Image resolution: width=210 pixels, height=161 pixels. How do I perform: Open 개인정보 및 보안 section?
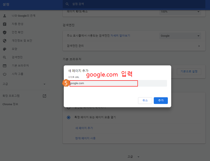pos(22,41)
